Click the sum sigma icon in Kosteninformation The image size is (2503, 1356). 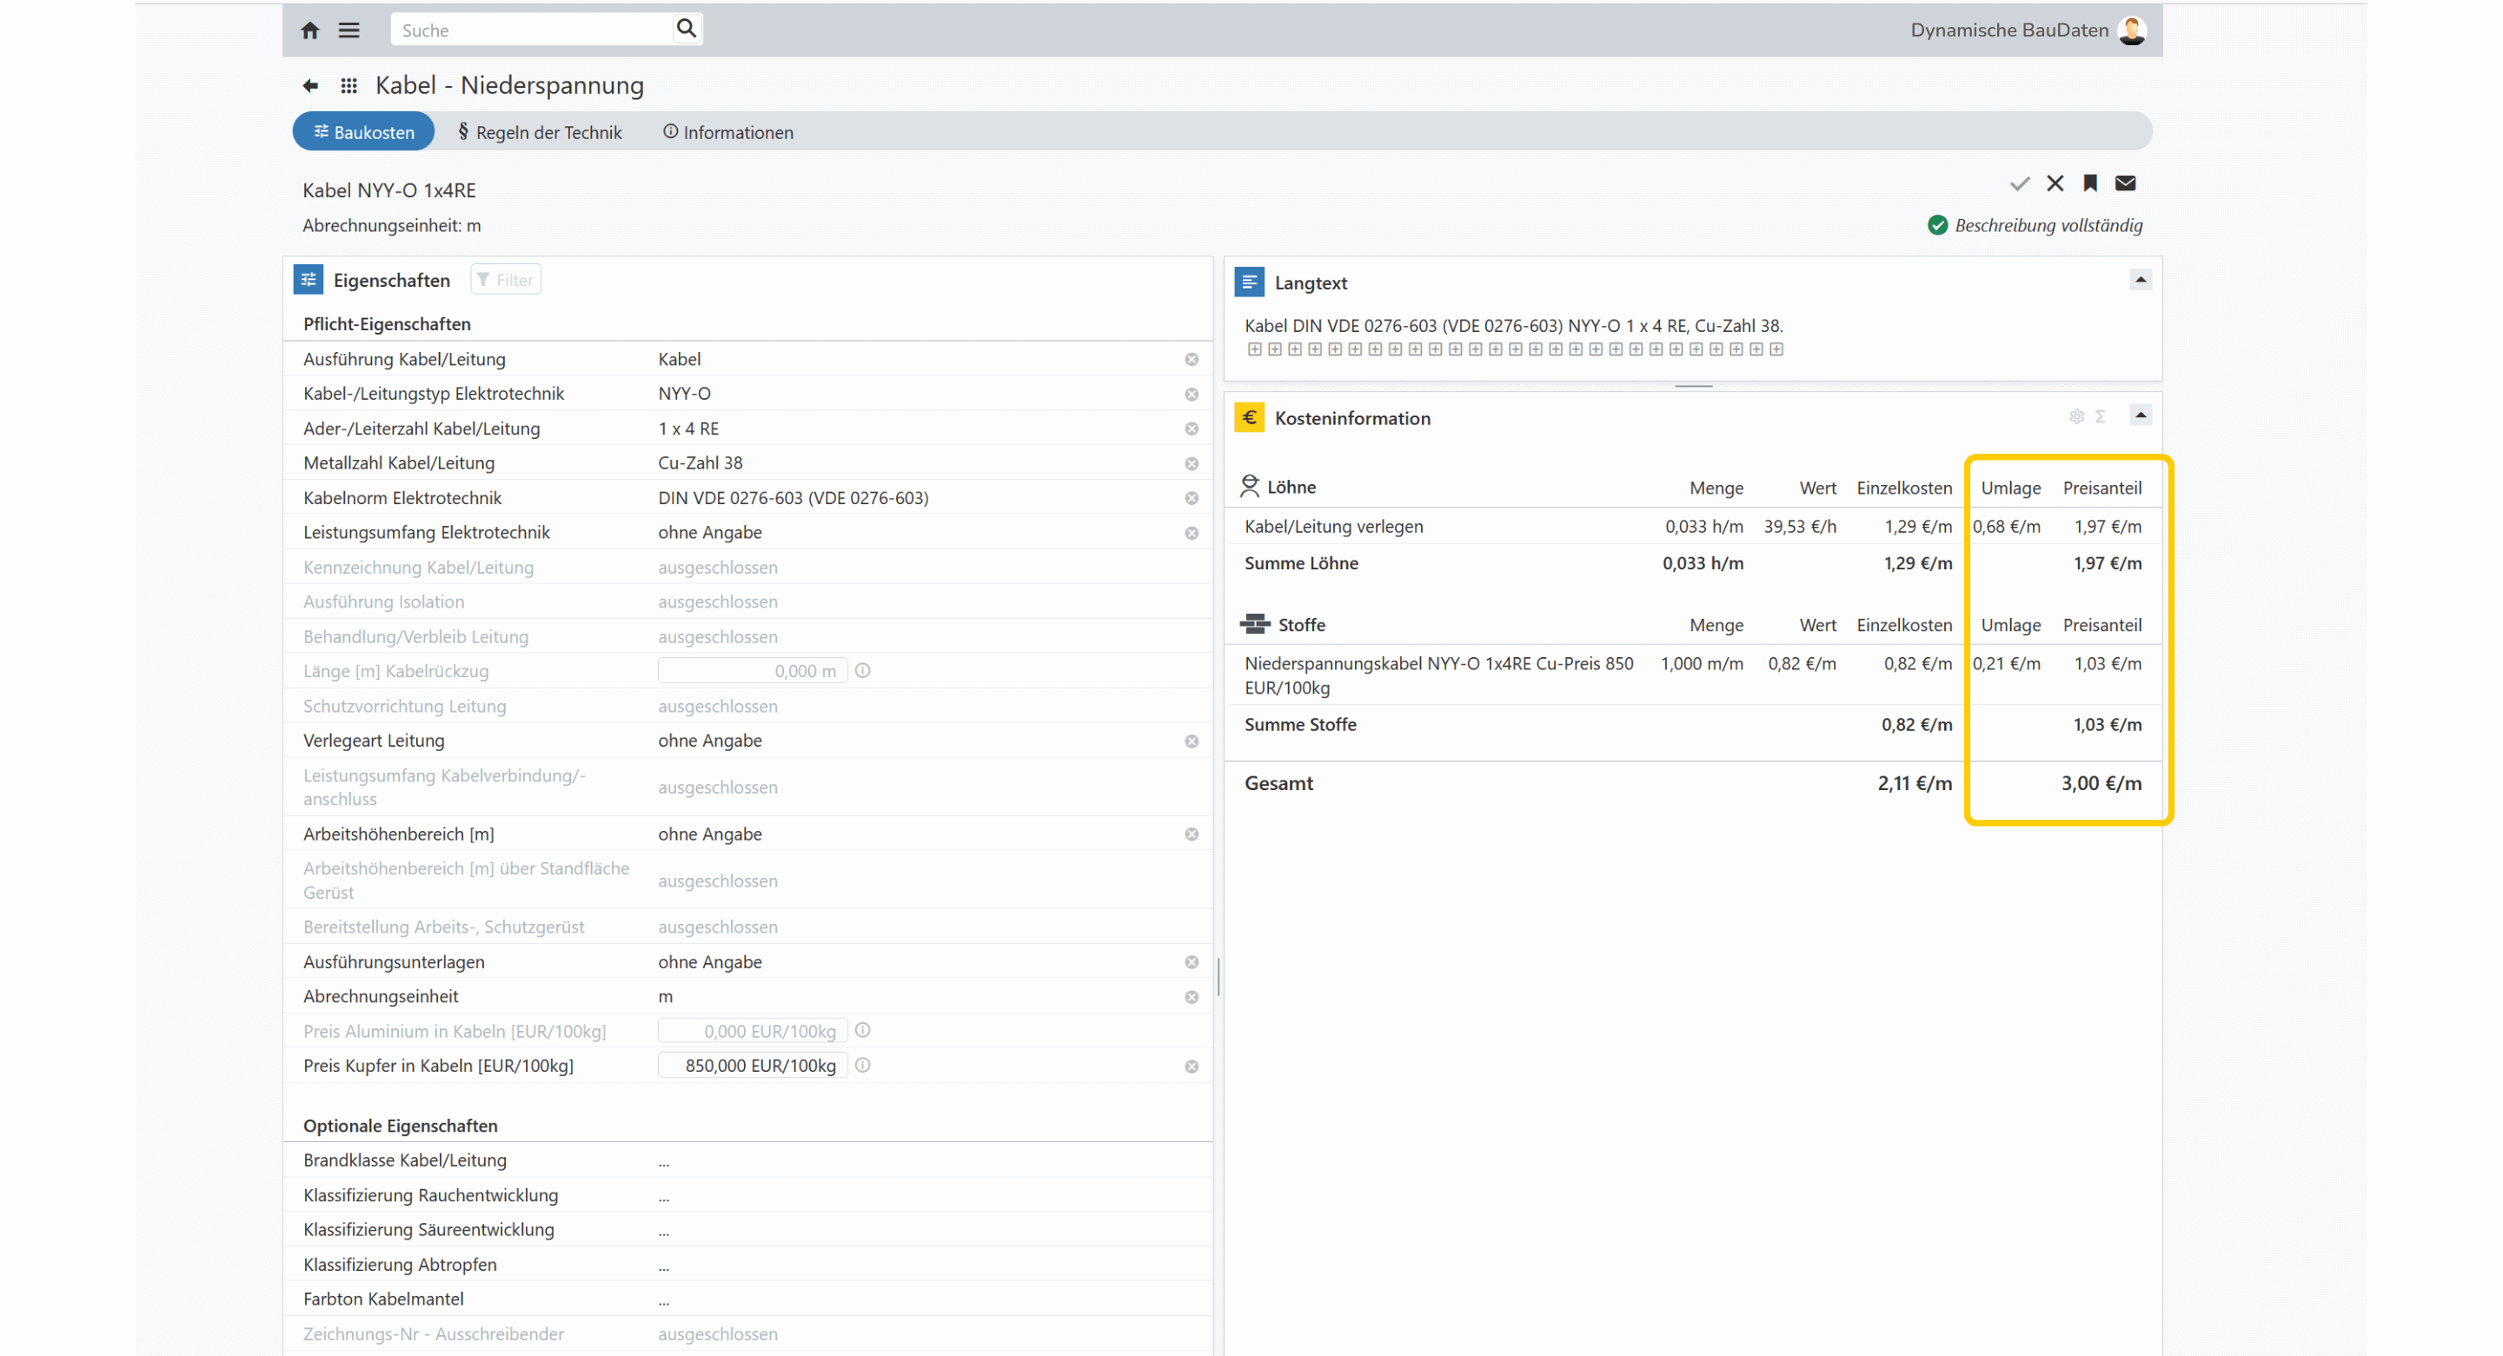[2101, 416]
